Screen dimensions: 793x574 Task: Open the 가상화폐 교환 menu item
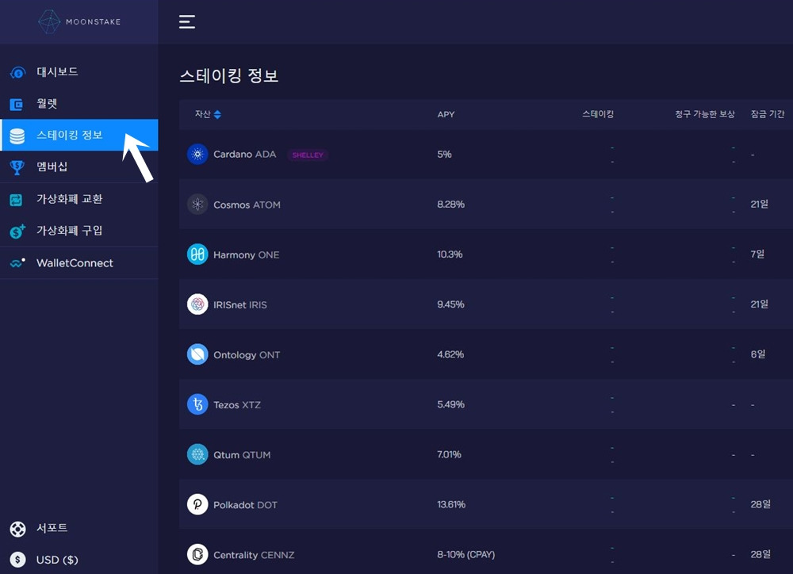69,199
